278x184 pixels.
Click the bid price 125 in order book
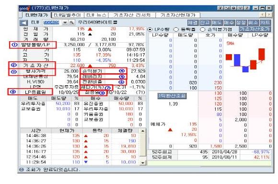click(x=218, y=99)
